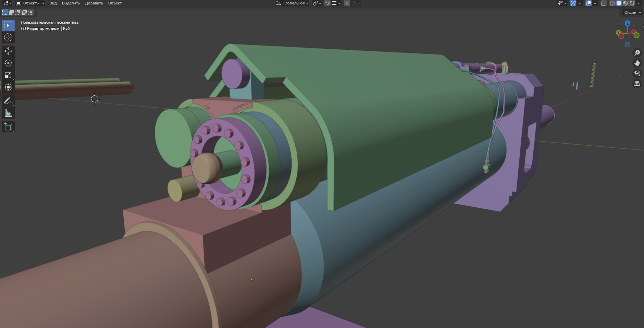Activate the Scale tool
This screenshot has width=644, height=328.
tap(8, 75)
